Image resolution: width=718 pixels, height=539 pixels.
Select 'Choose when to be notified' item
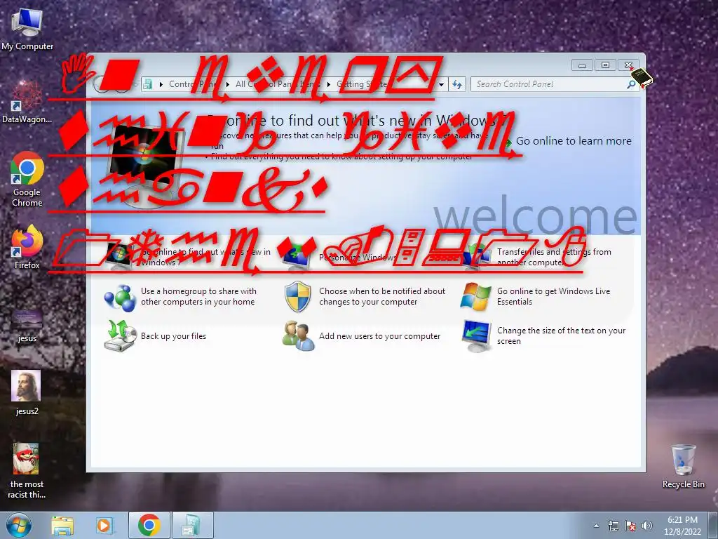(382, 297)
